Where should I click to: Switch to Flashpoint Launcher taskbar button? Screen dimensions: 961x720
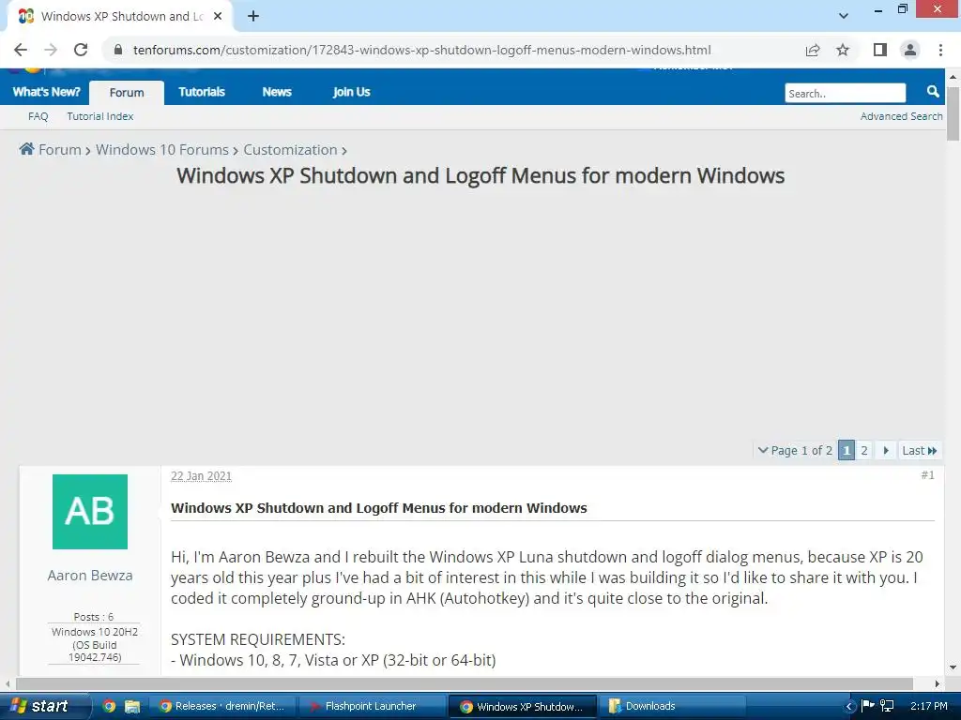[x=372, y=706]
